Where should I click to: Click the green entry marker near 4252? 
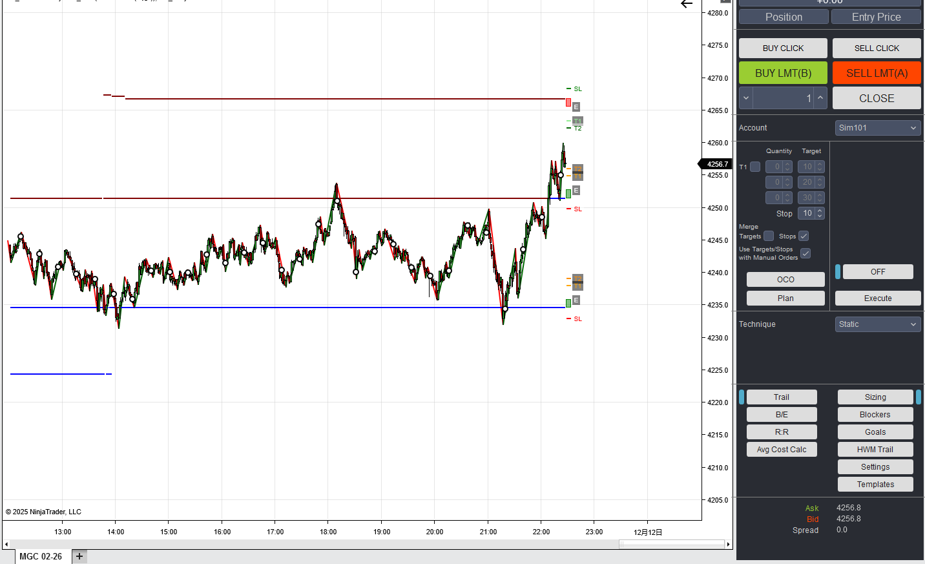pyautogui.click(x=568, y=193)
